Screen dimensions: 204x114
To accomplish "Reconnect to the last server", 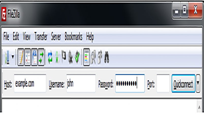I will [x=77, y=57].
